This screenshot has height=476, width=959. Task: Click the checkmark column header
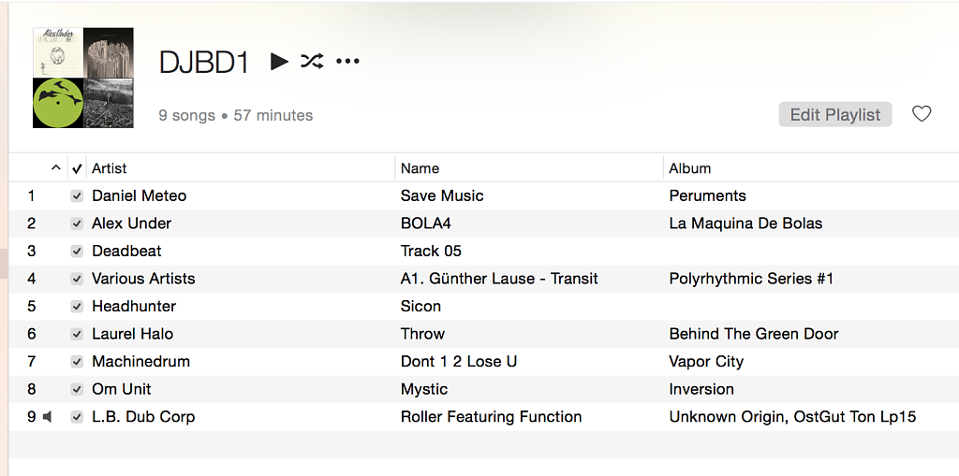pos(77,168)
